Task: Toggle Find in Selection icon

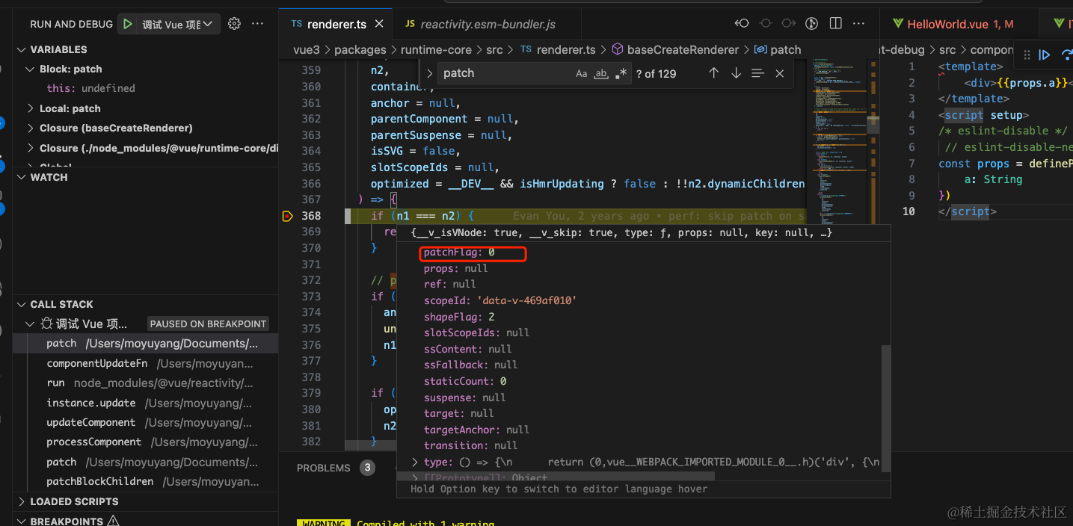Action: (757, 73)
